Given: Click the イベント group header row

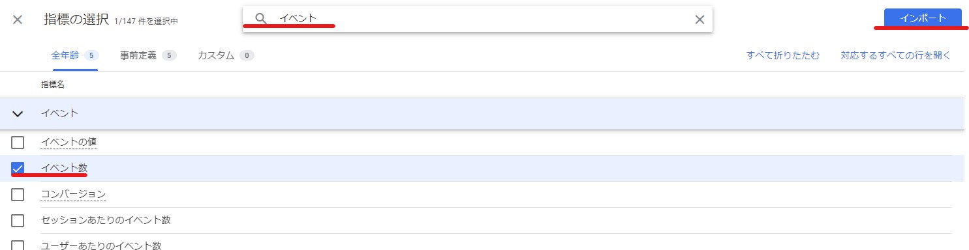Looking at the screenshot, I should click(484, 113).
